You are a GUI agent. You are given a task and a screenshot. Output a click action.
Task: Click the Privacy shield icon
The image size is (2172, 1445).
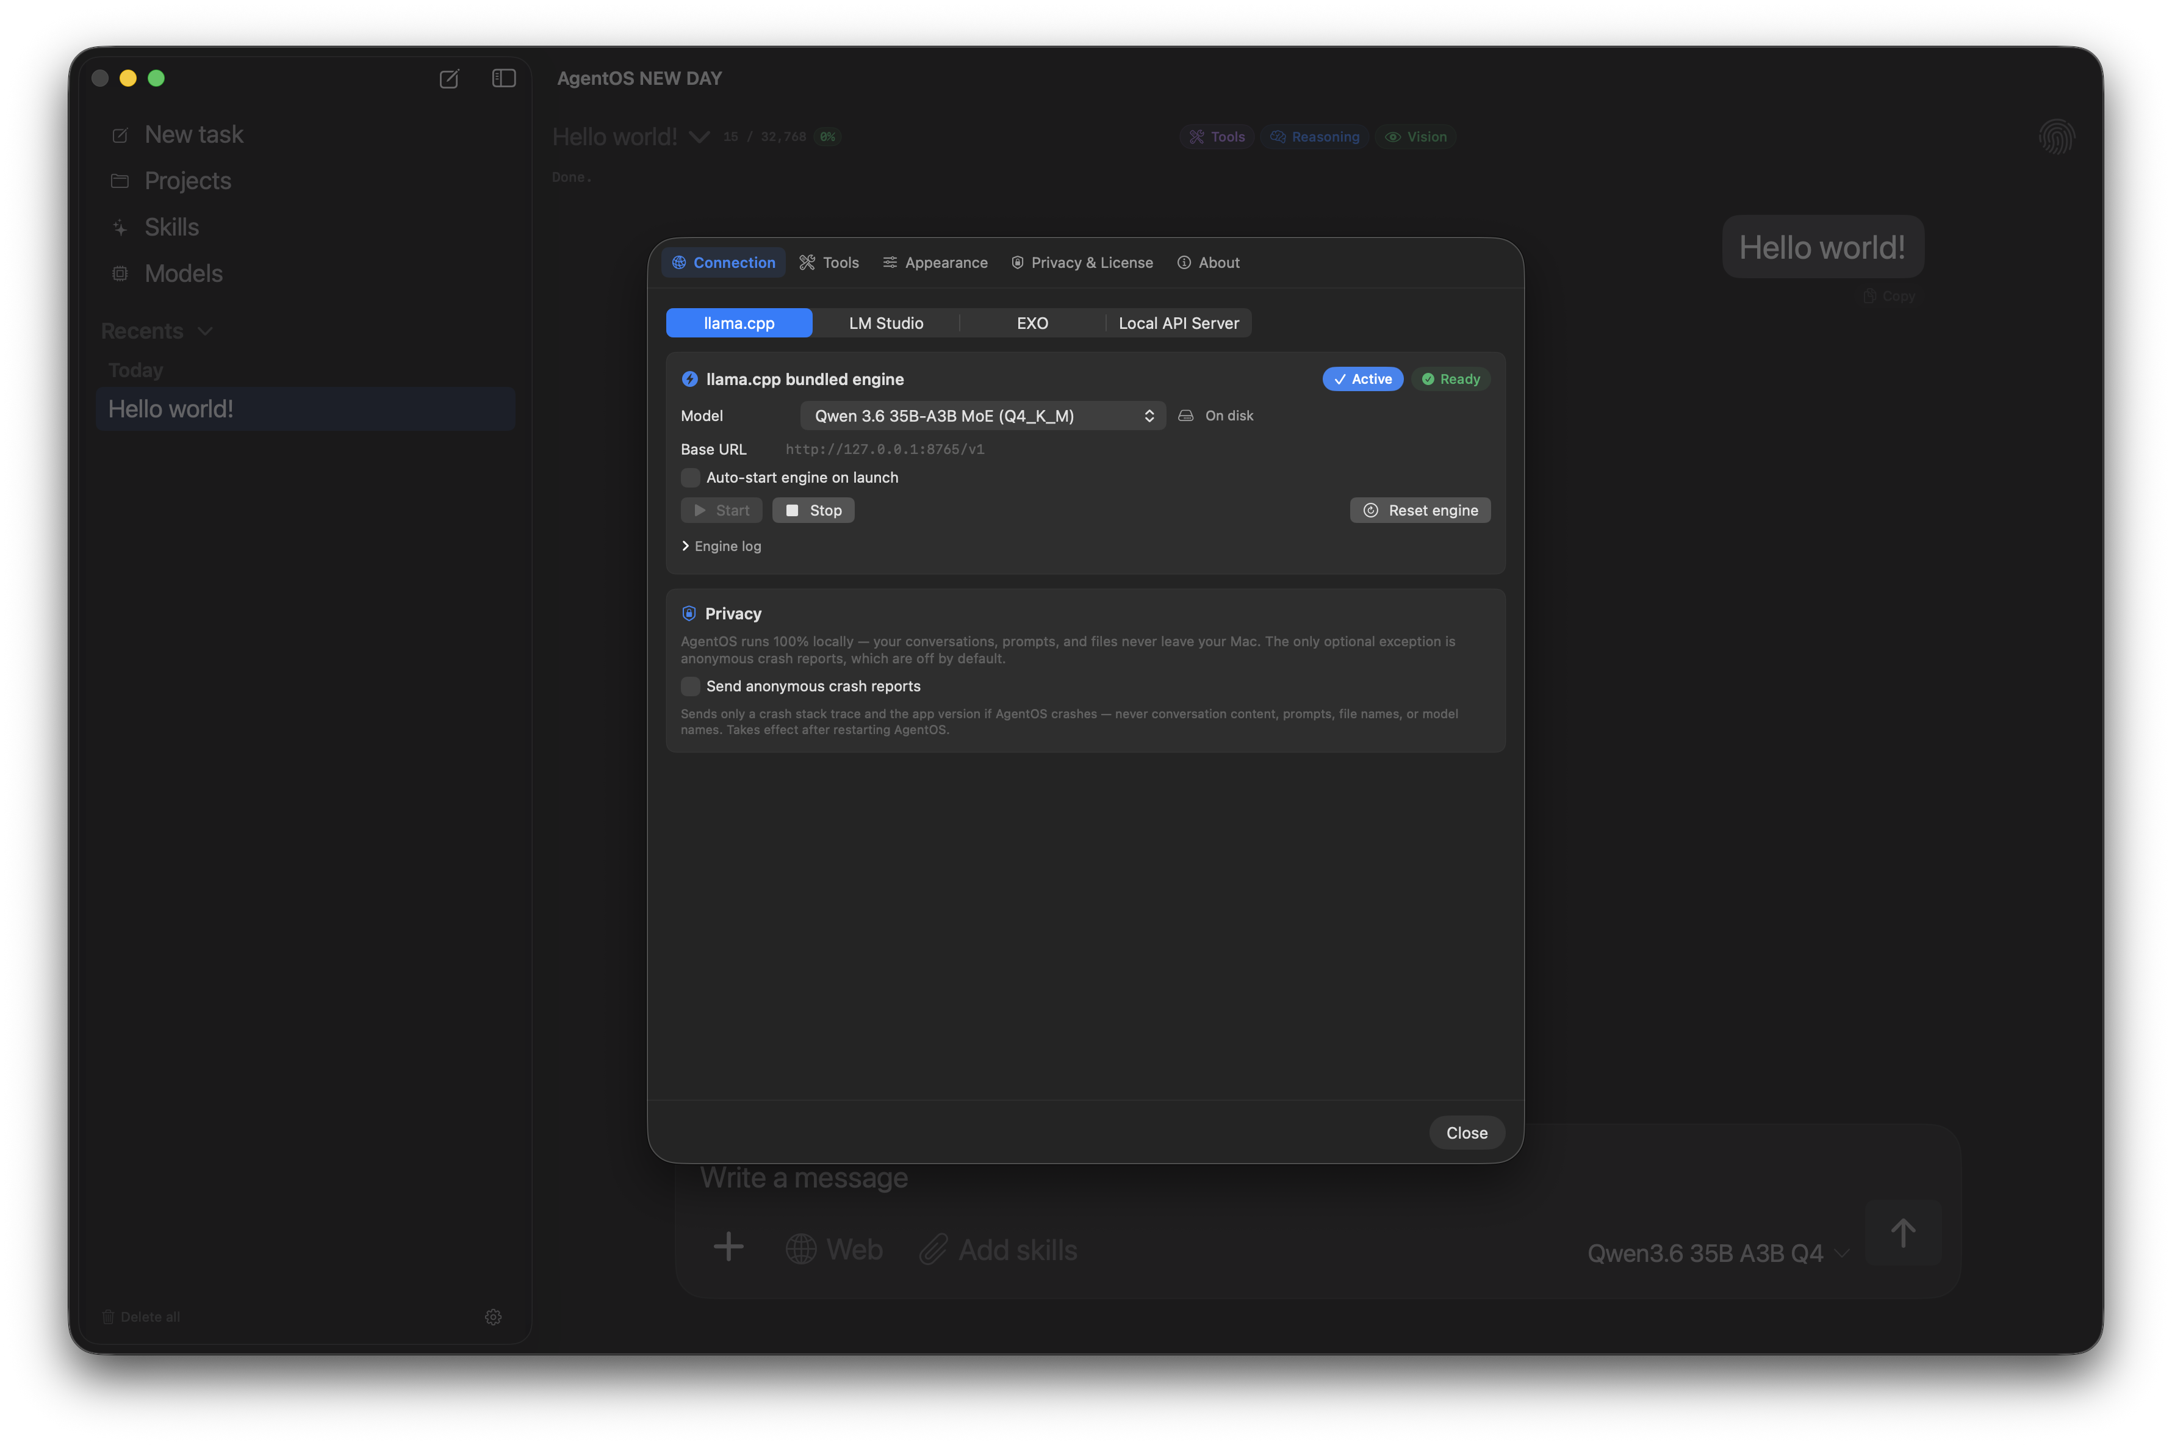pyautogui.click(x=689, y=614)
